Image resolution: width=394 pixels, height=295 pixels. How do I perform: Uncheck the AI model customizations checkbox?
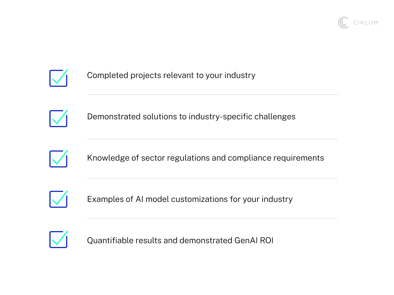58,199
